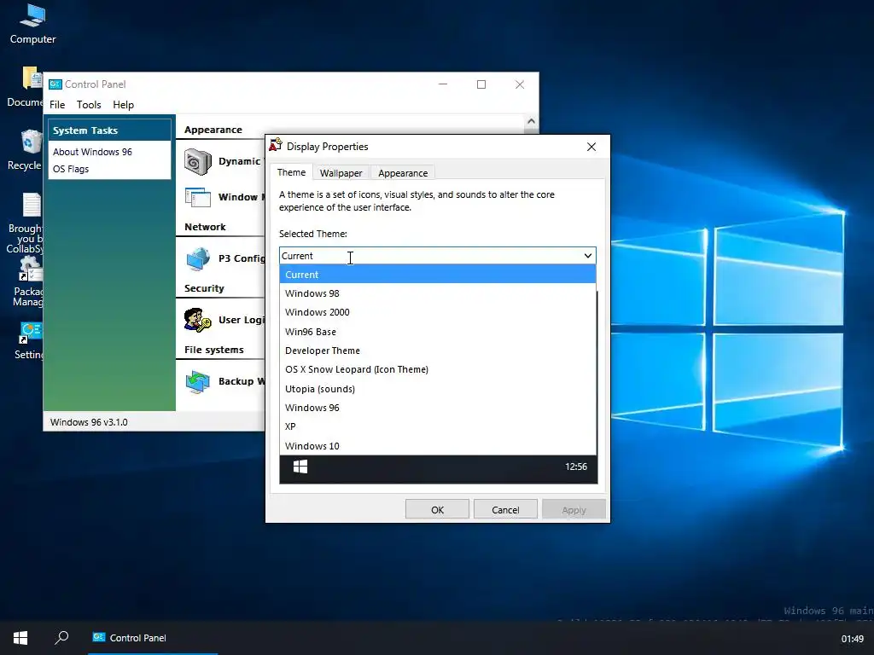Click Windows logo in theme preview taskbar

(300, 467)
